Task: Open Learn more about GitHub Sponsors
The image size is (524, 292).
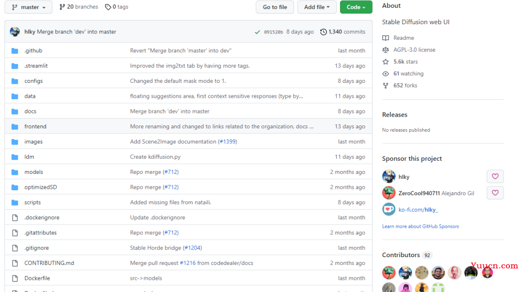Action: pos(420,226)
